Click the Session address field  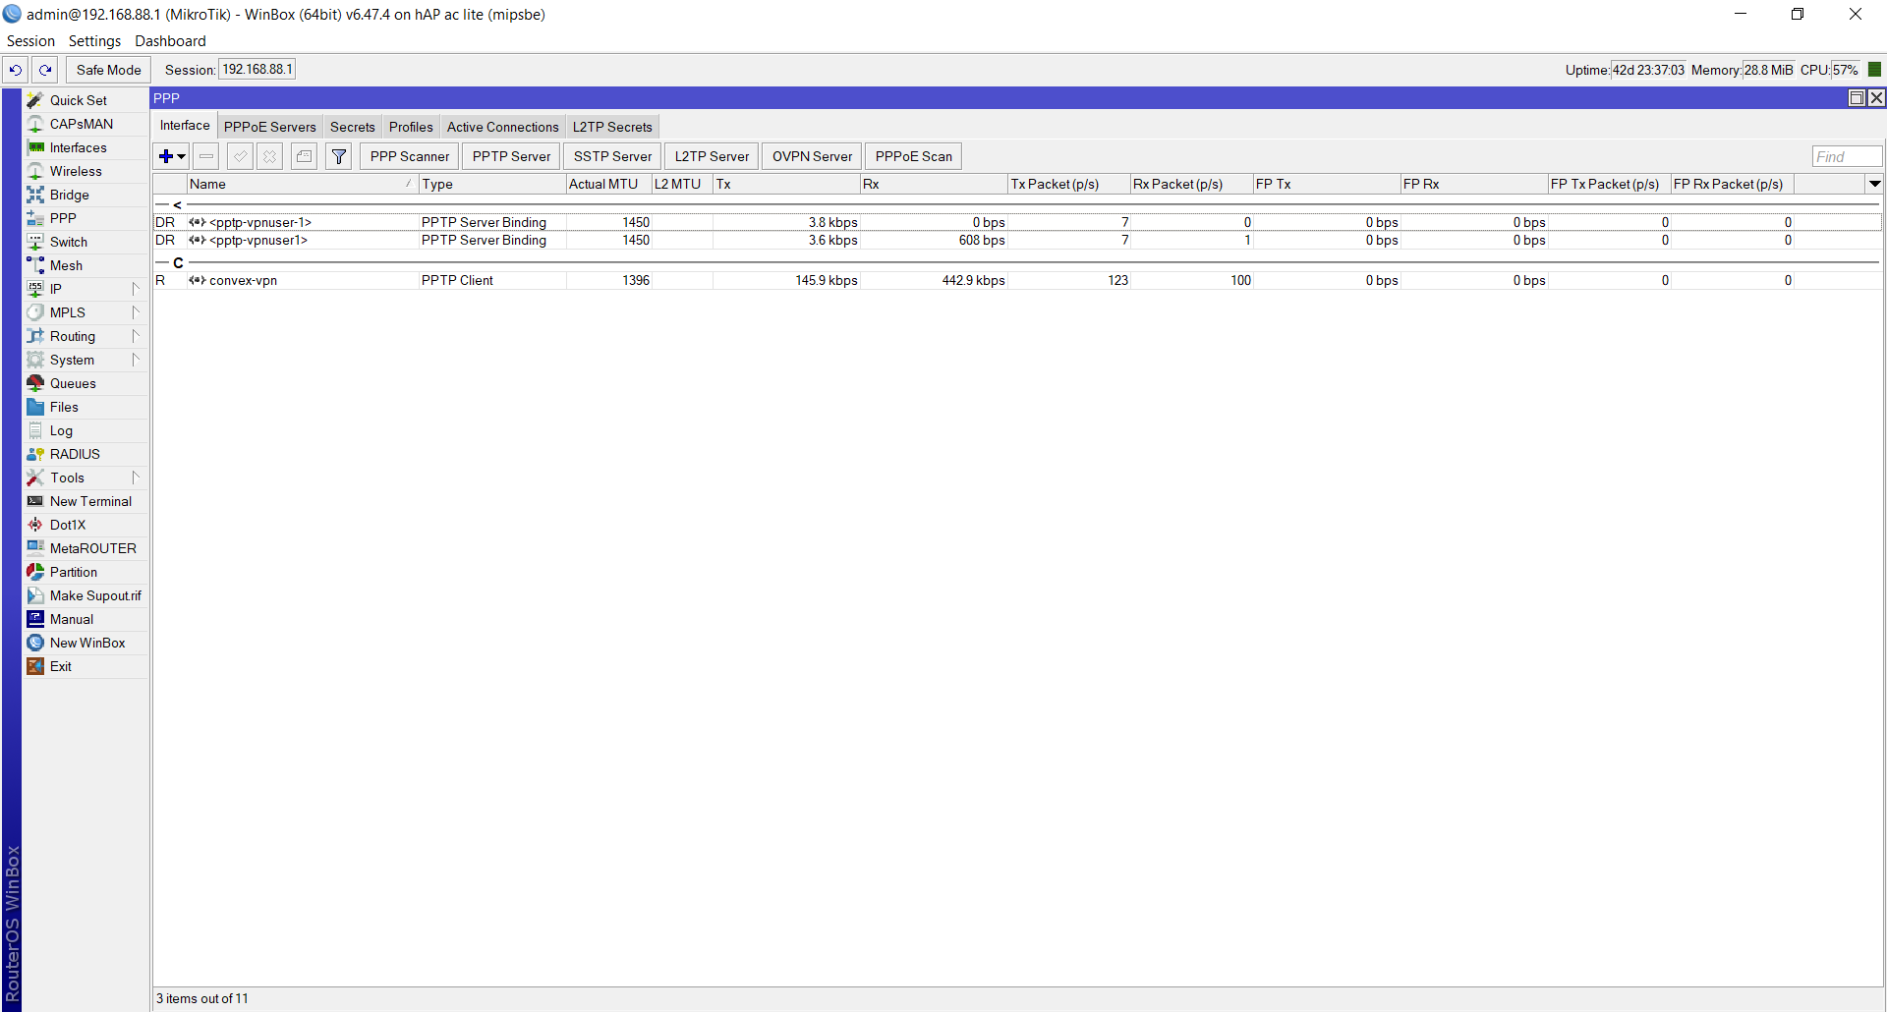click(257, 70)
